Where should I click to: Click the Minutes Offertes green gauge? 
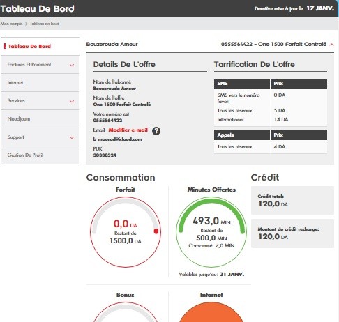click(211, 232)
